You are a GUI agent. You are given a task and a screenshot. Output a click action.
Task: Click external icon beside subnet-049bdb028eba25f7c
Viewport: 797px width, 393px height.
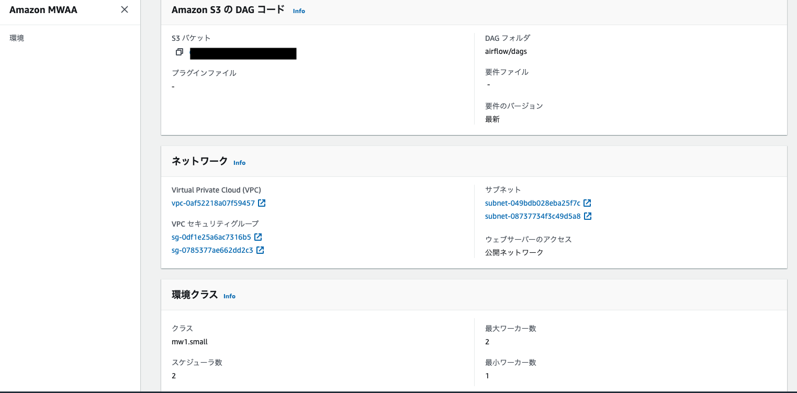pos(587,203)
